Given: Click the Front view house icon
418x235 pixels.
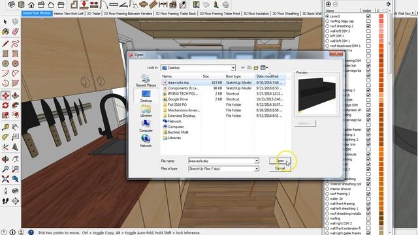Looking at the screenshot, I should tap(31, 5).
